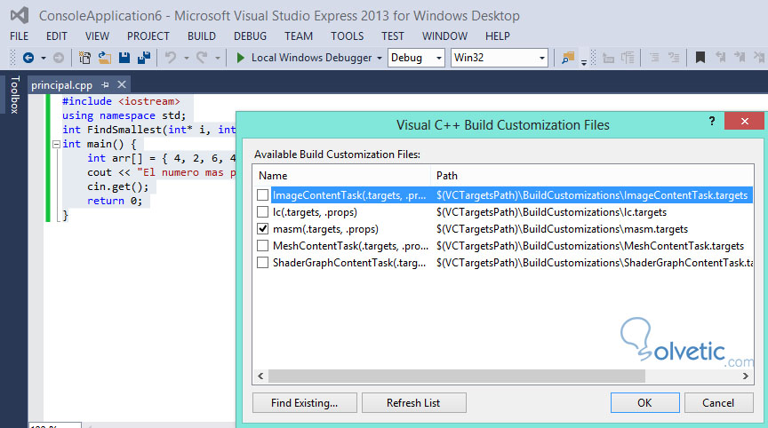
Task: Check the ShaderGraphContentTask checkbox
Action: tap(262, 263)
